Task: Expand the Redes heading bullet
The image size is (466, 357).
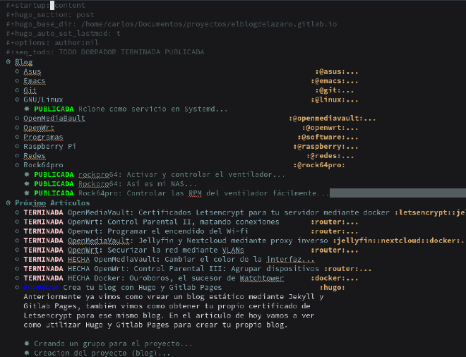Action: click(17, 156)
